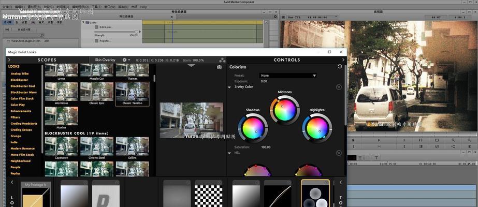Collapse the HSL section
The width and height of the screenshot is (478, 207).
click(229, 153)
